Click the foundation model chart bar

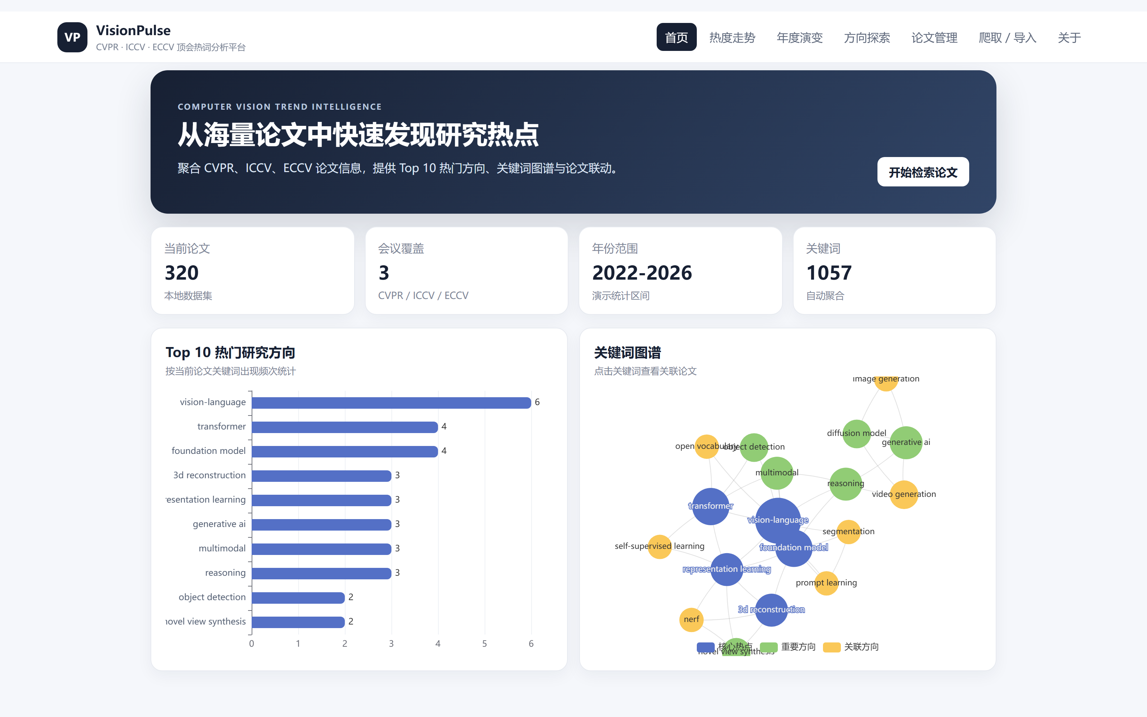click(344, 451)
